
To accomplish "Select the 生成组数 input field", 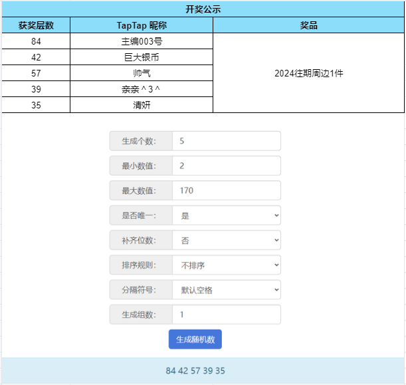I will pos(227,315).
